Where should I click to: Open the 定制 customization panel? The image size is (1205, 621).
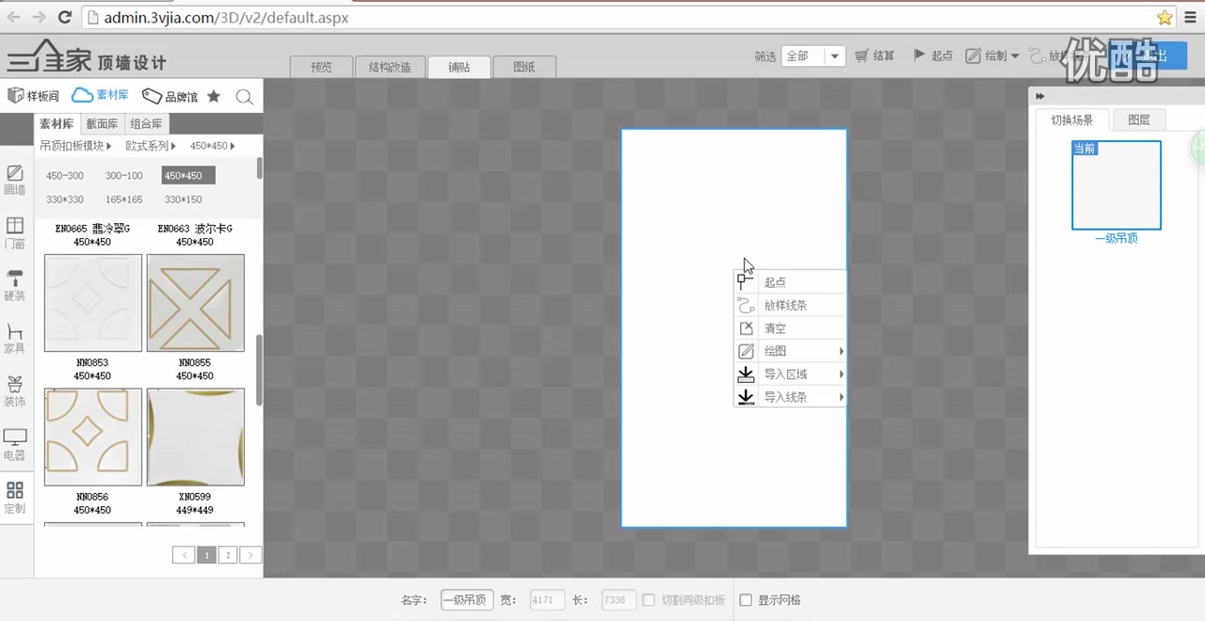click(15, 496)
